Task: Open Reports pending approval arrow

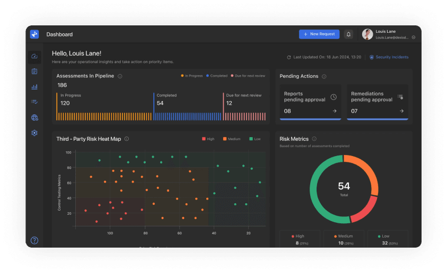Action: [x=335, y=111]
